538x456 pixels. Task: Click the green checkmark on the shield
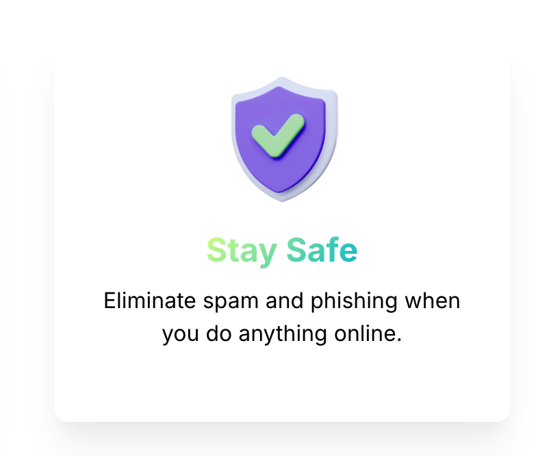(x=278, y=136)
